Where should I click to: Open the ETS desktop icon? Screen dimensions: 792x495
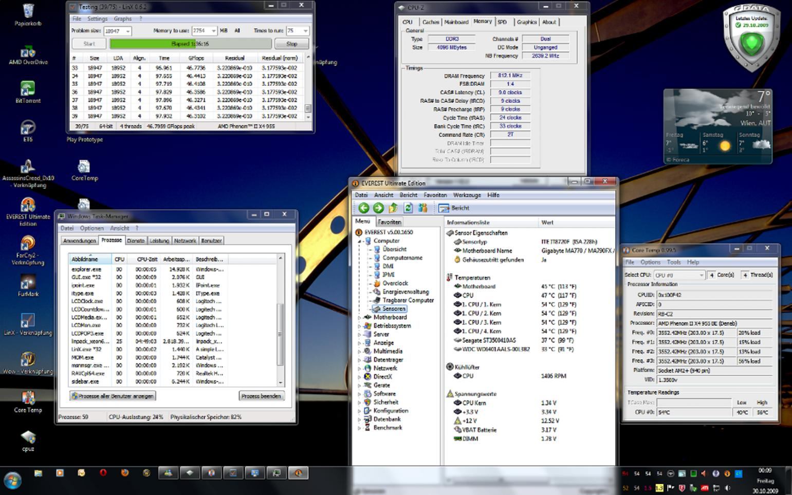28,132
